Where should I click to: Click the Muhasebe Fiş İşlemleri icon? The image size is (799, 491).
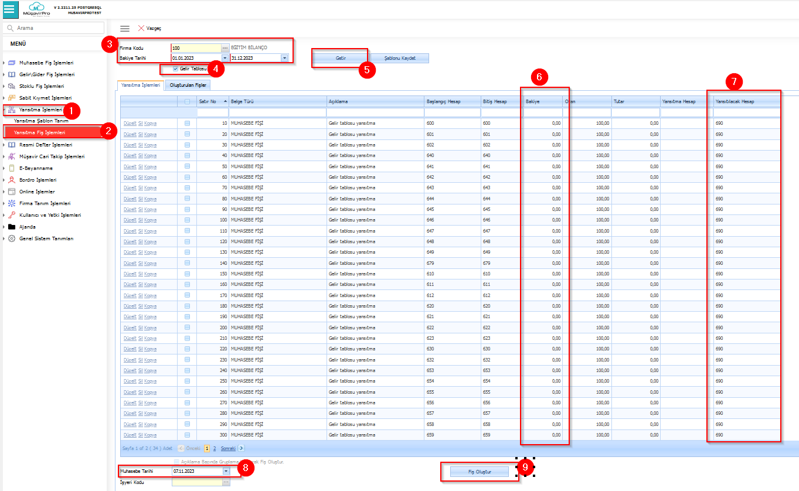11,63
